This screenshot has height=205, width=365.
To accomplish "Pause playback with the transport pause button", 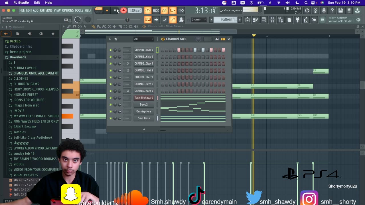I will point(107,11).
